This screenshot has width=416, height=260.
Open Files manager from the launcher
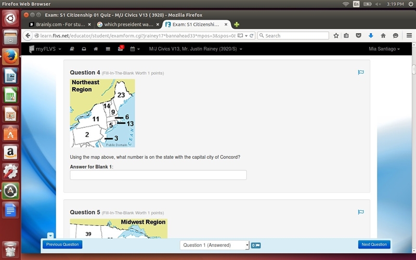tap(10, 37)
